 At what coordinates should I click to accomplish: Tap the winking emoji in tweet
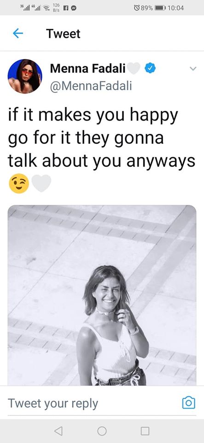tap(18, 184)
